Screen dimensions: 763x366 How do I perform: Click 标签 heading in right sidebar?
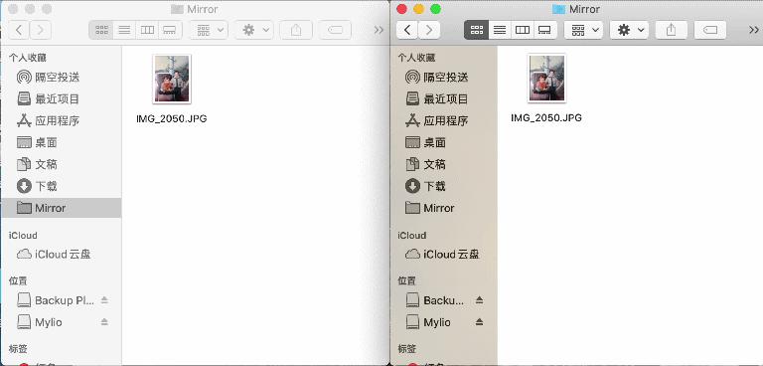click(x=406, y=349)
